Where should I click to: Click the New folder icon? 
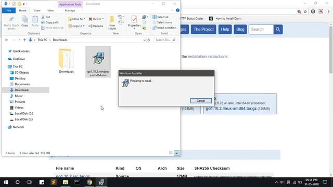tap(112, 19)
